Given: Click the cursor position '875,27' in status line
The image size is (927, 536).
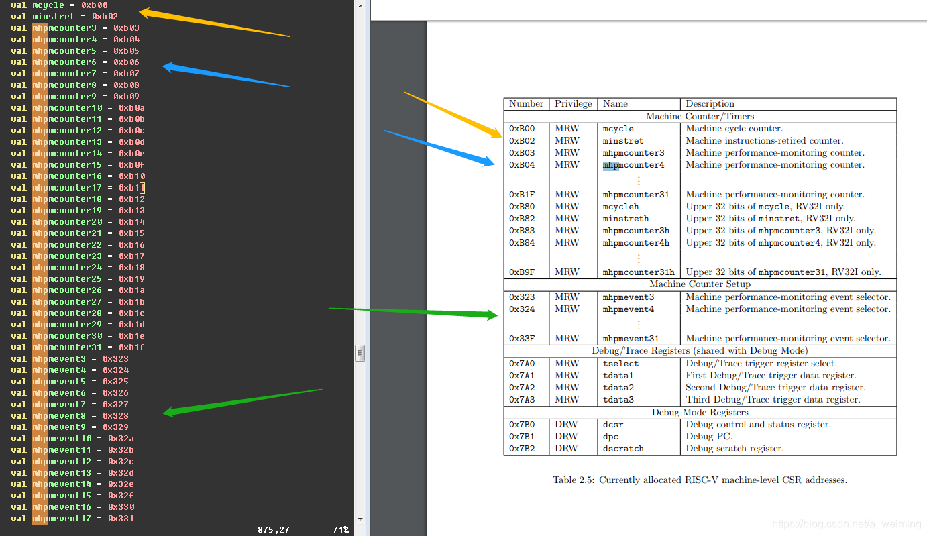Looking at the screenshot, I should [x=274, y=530].
